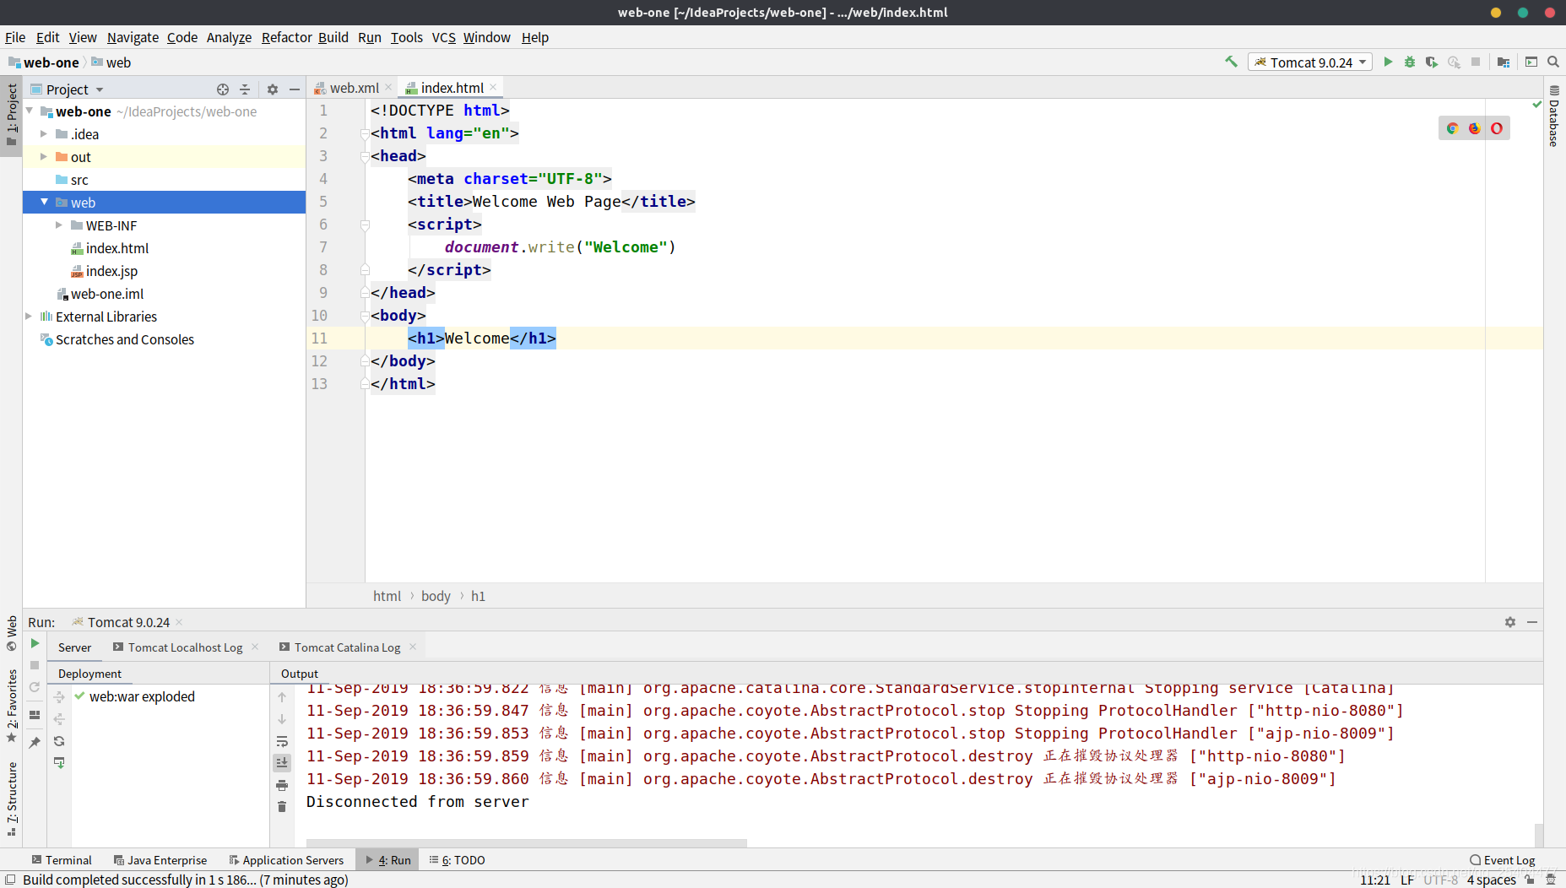
Task: Open the Database tool window
Action: [1554, 116]
